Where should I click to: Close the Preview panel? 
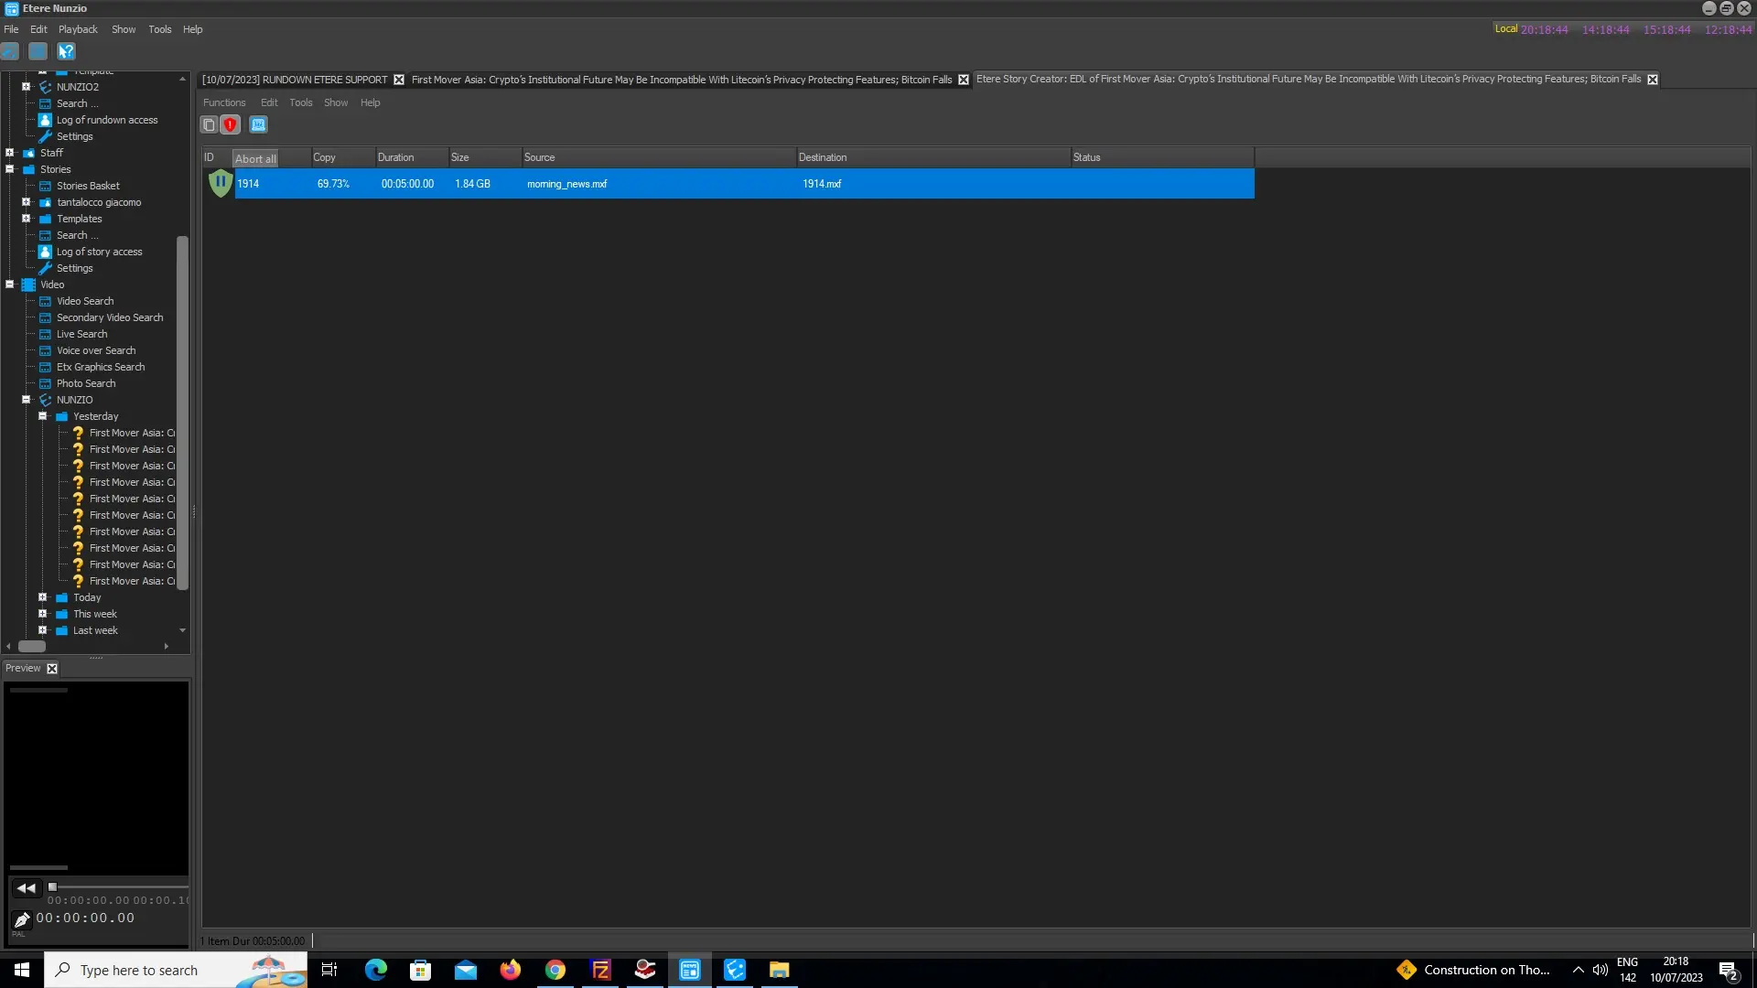[52, 669]
